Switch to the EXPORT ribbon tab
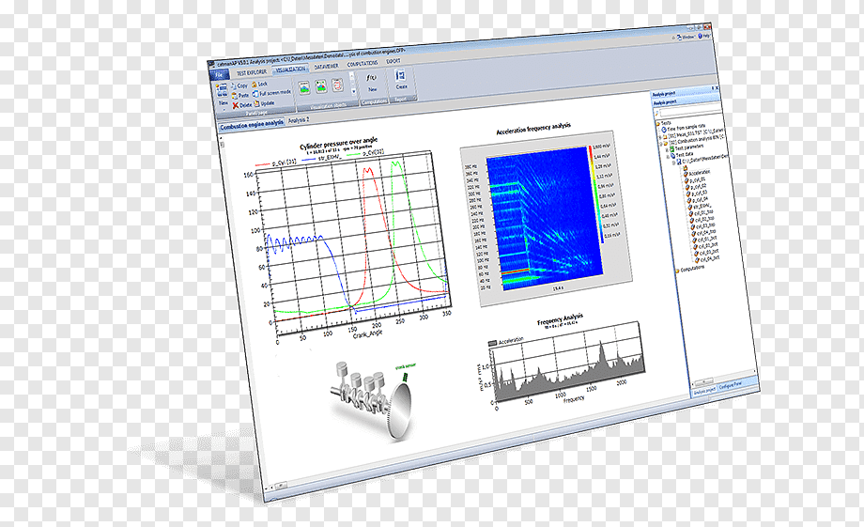 coord(393,61)
